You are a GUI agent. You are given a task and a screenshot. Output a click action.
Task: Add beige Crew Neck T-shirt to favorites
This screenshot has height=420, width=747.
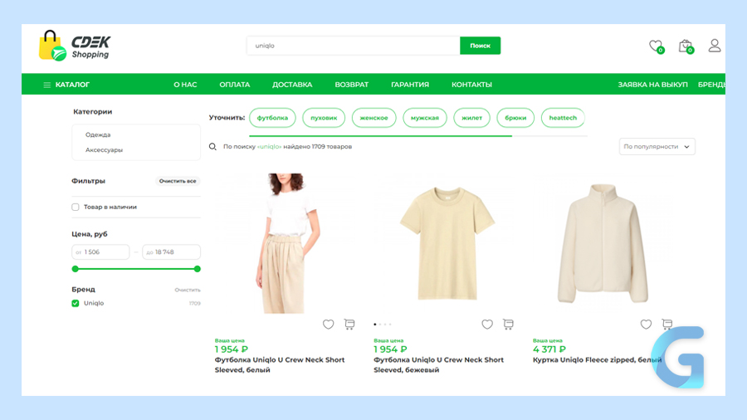(487, 325)
